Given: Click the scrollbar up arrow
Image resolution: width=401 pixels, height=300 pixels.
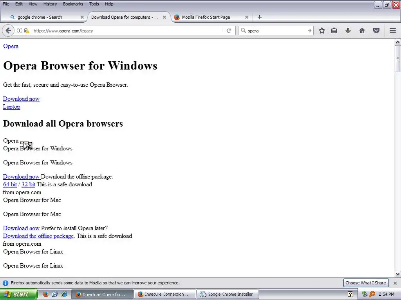Looking at the screenshot, I should tap(397, 42).
